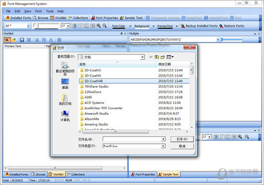The height and width of the screenshot is (185, 264).
Task: Switch to the bottom Collections tab
Action: coord(76,174)
